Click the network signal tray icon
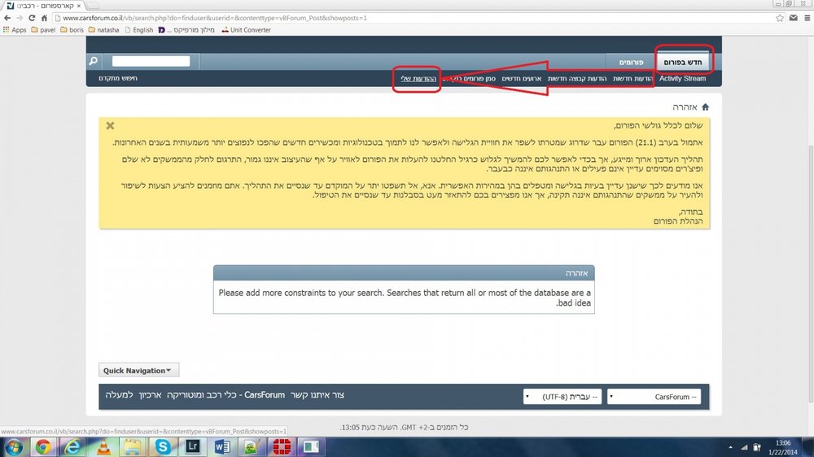 pos(744,447)
